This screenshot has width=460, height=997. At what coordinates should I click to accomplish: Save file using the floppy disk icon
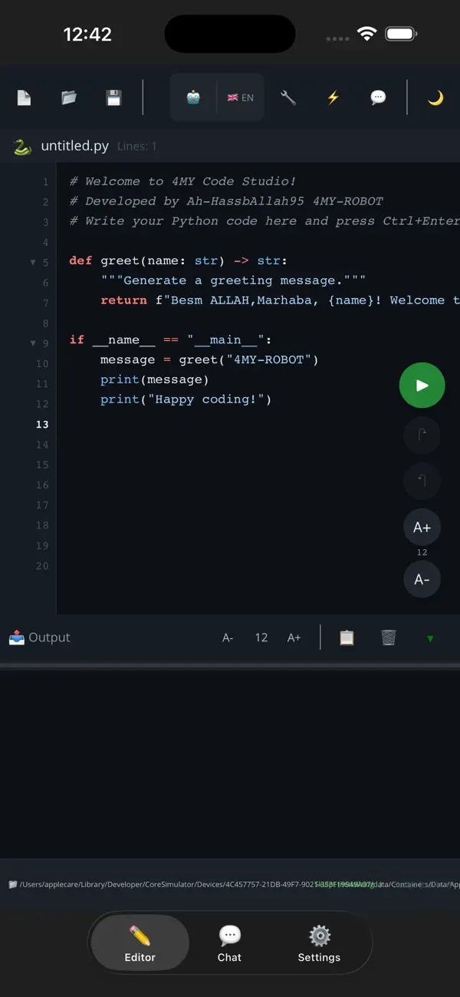pos(113,98)
